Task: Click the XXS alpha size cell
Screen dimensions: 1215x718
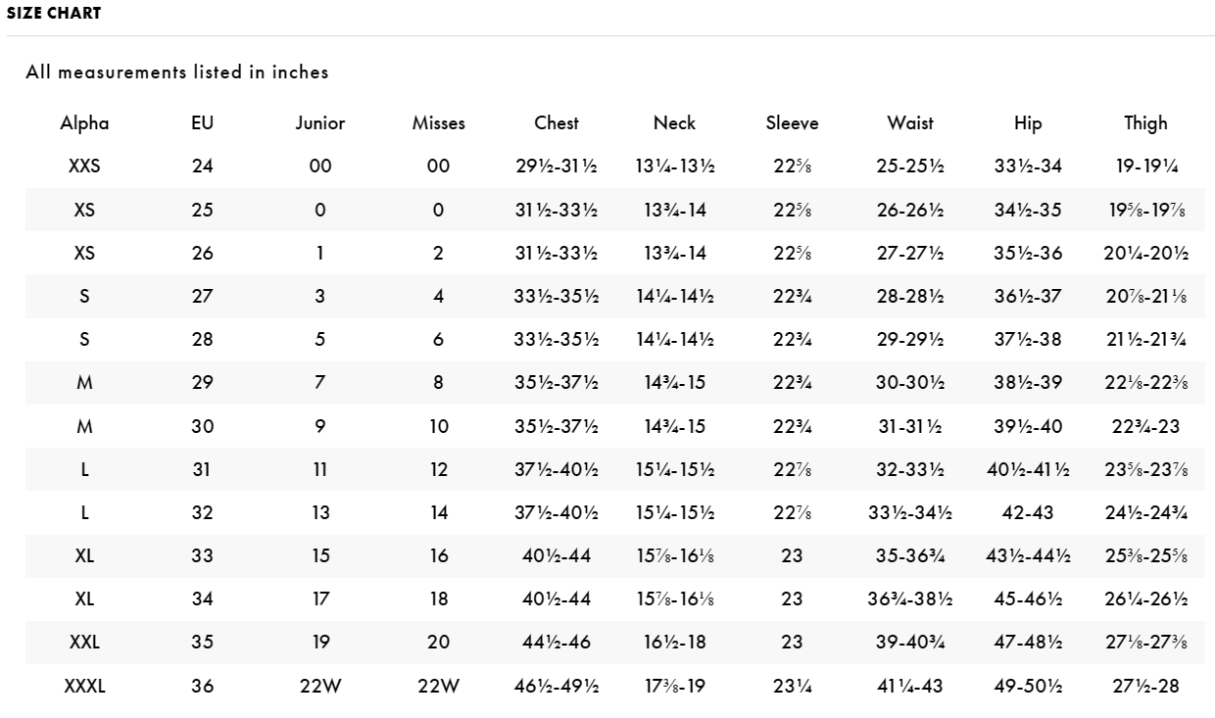Action: tap(84, 167)
